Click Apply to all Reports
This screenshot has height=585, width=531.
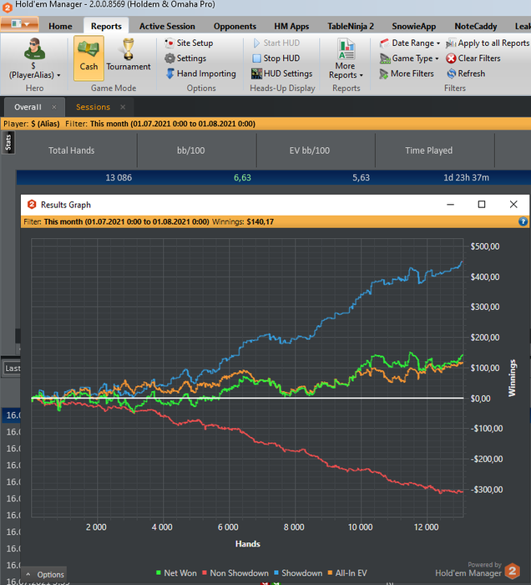(x=488, y=43)
